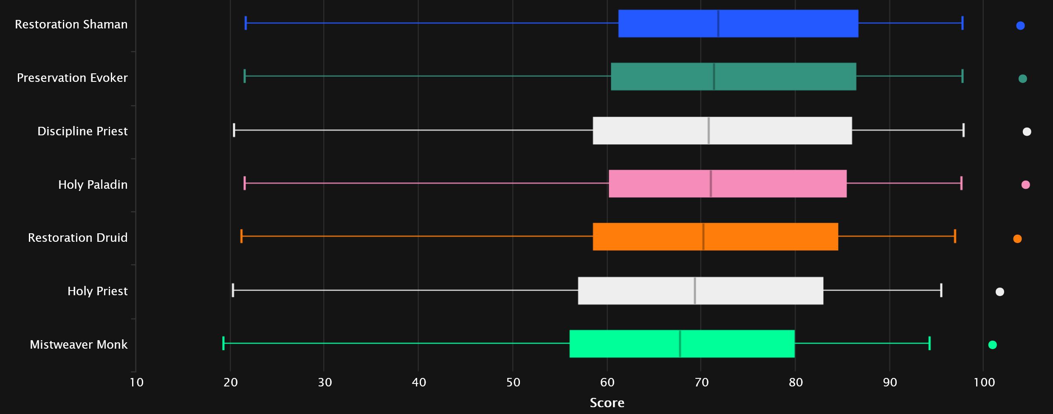This screenshot has height=414, width=1053.
Task: Select the Mistweaver Monk green box
Action: click(682, 344)
